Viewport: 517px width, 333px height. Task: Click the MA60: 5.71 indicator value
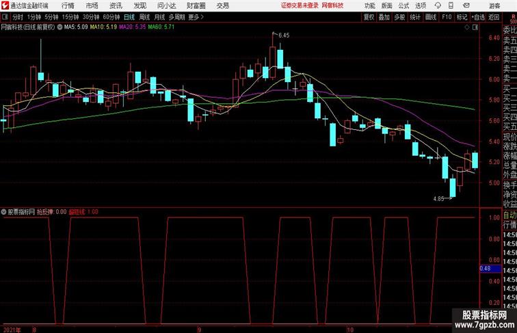[x=161, y=27]
